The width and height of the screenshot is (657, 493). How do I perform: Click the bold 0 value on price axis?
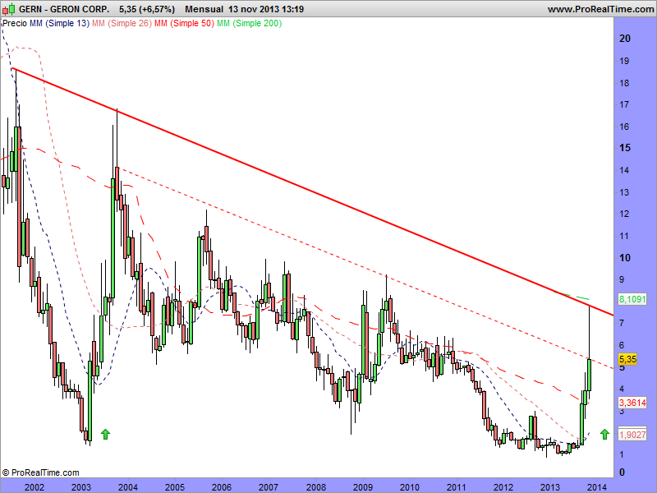point(623,472)
